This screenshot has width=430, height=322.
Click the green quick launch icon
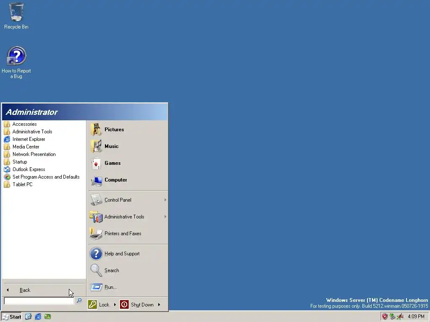[x=48, y=317]
